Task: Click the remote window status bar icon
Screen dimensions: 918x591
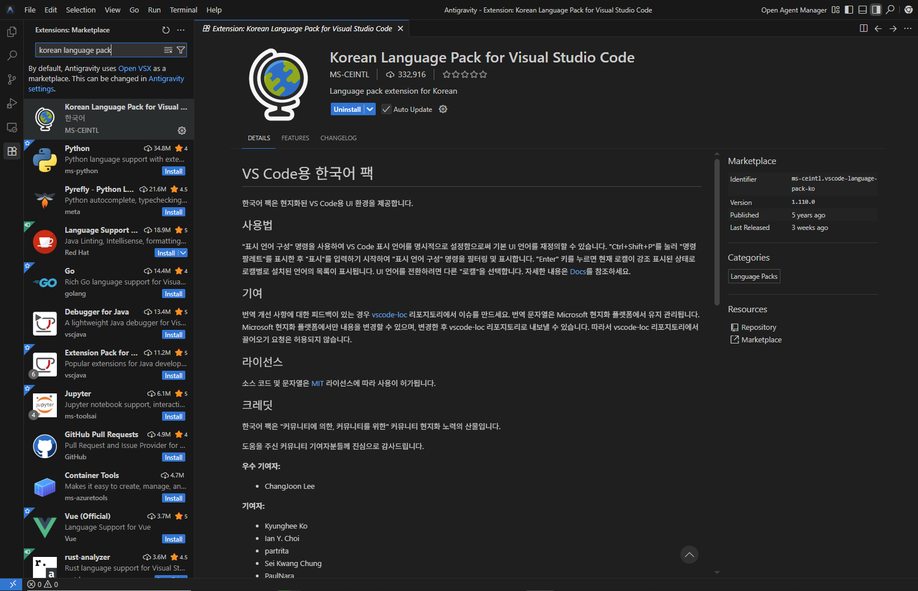Action: (11, 584)
